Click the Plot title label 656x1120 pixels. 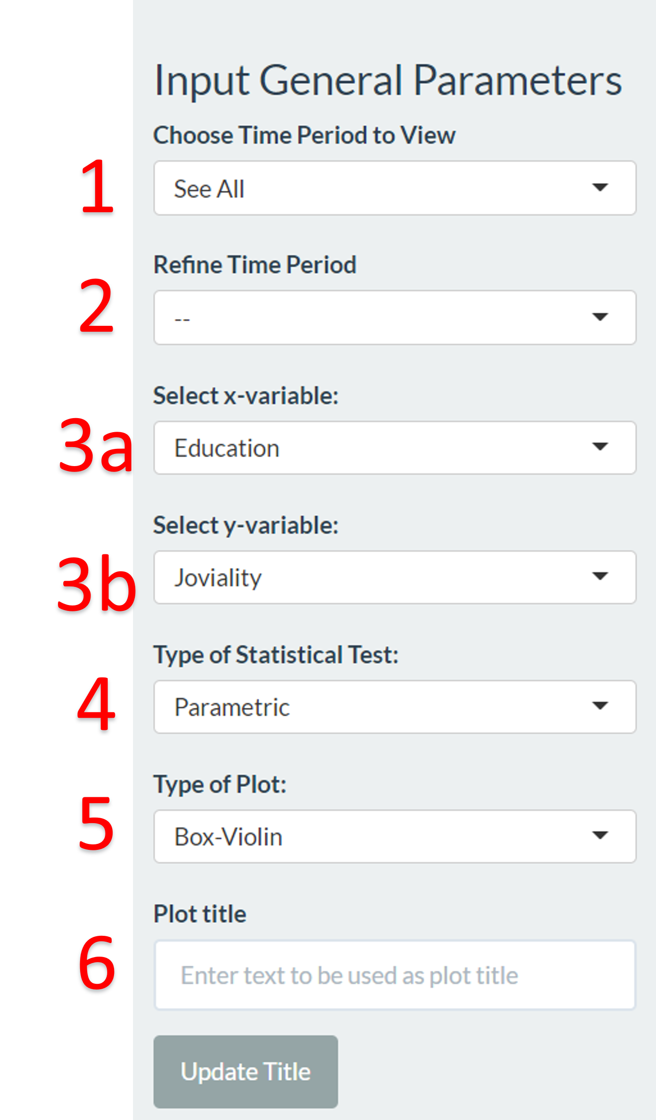[x=200, y=914]
